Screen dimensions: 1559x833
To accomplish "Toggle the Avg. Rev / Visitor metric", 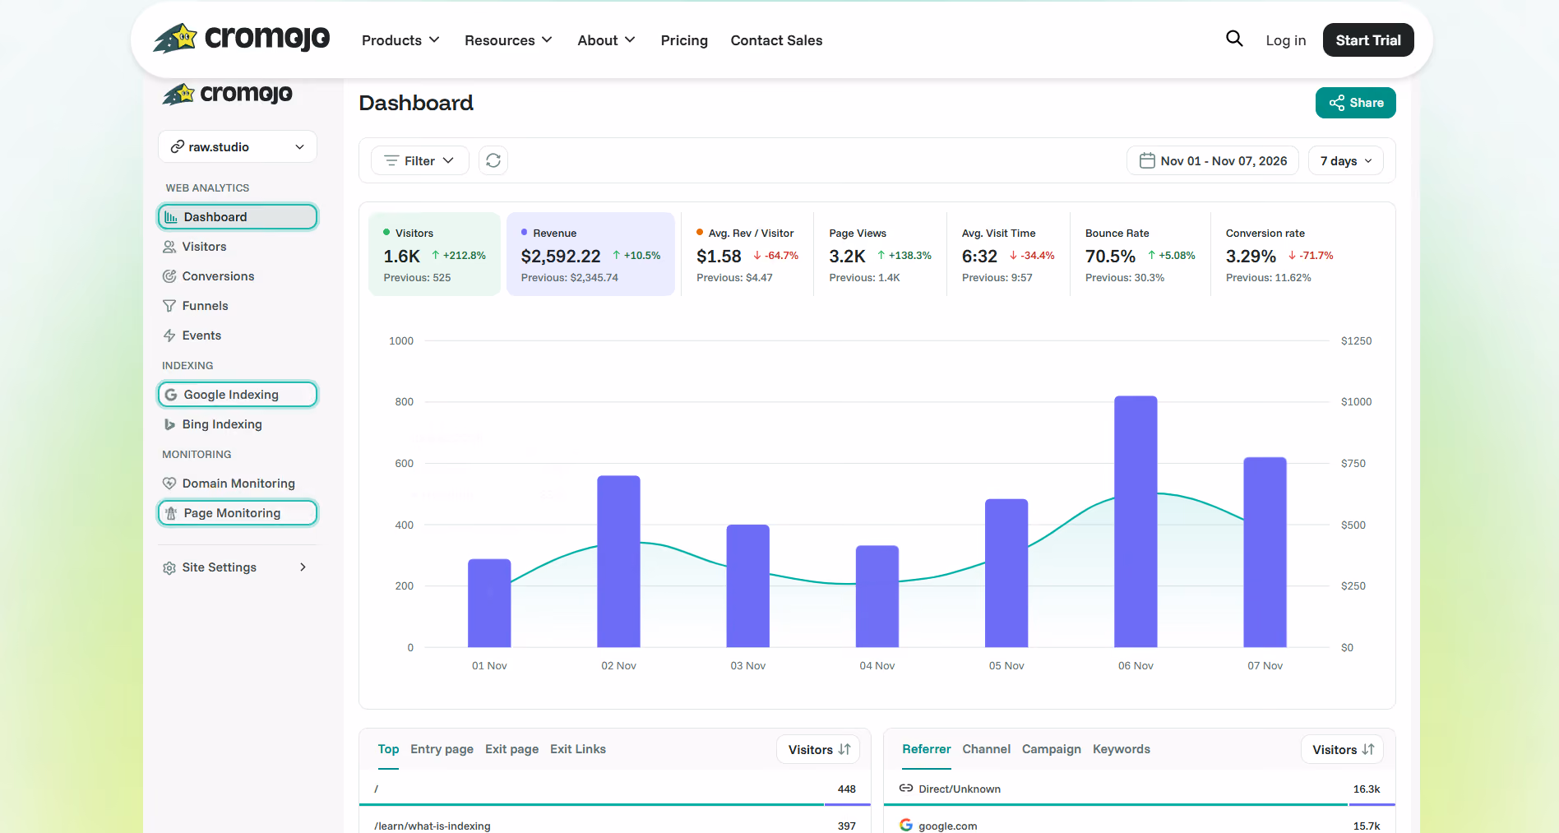I will [x=747, y=254].
